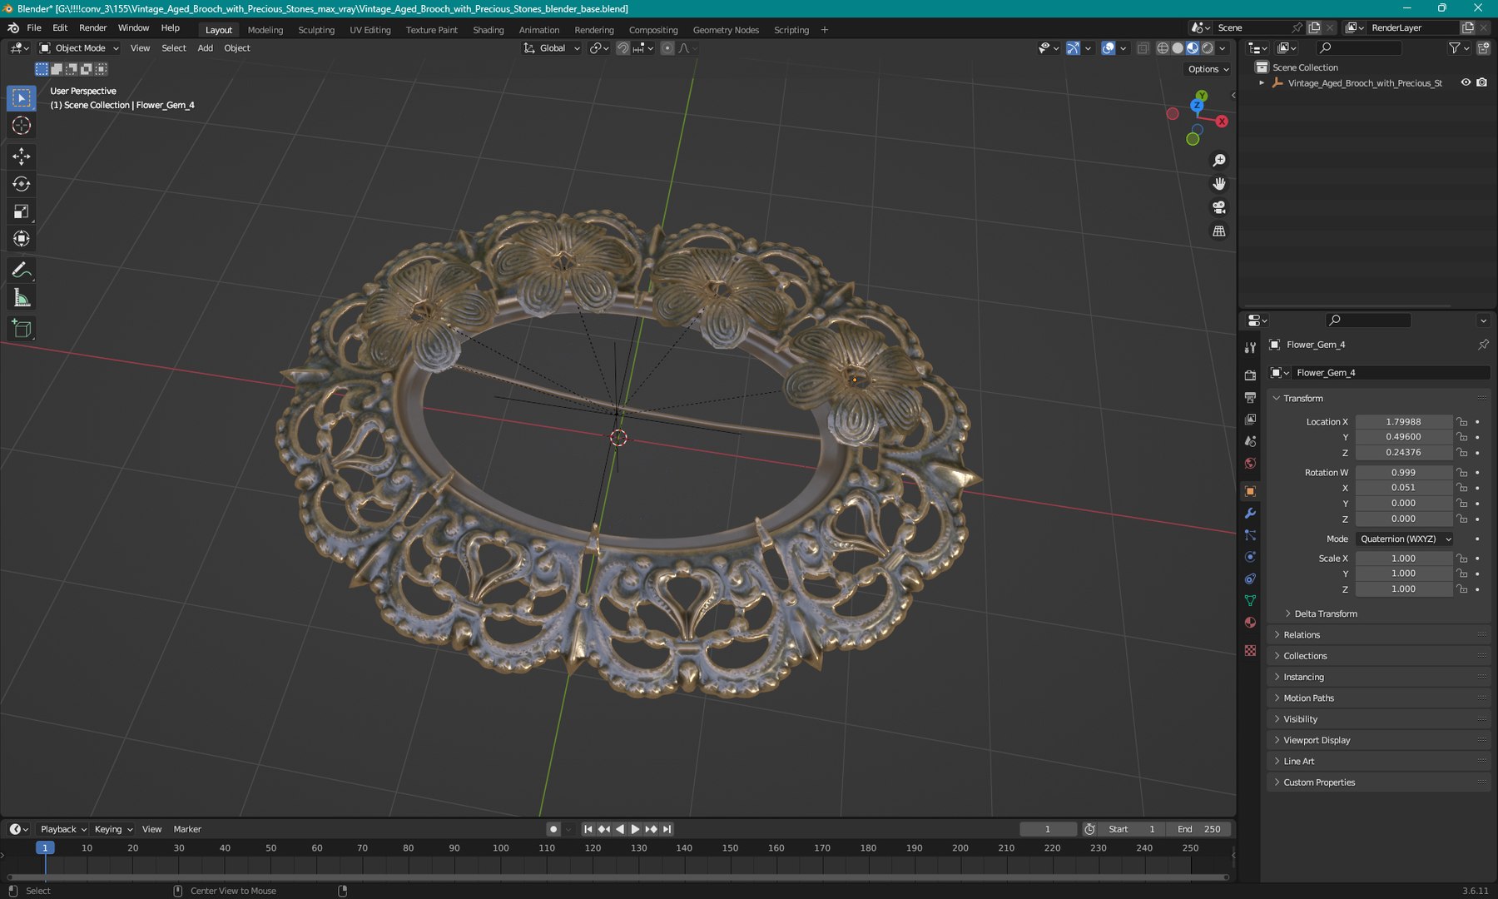Play the animation in timeline

point(635,829)
